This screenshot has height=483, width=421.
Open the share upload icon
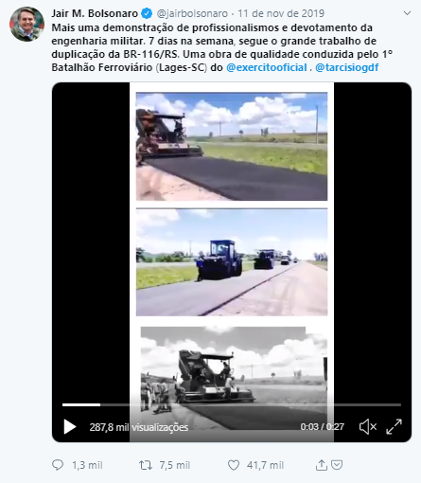[321, 465]
